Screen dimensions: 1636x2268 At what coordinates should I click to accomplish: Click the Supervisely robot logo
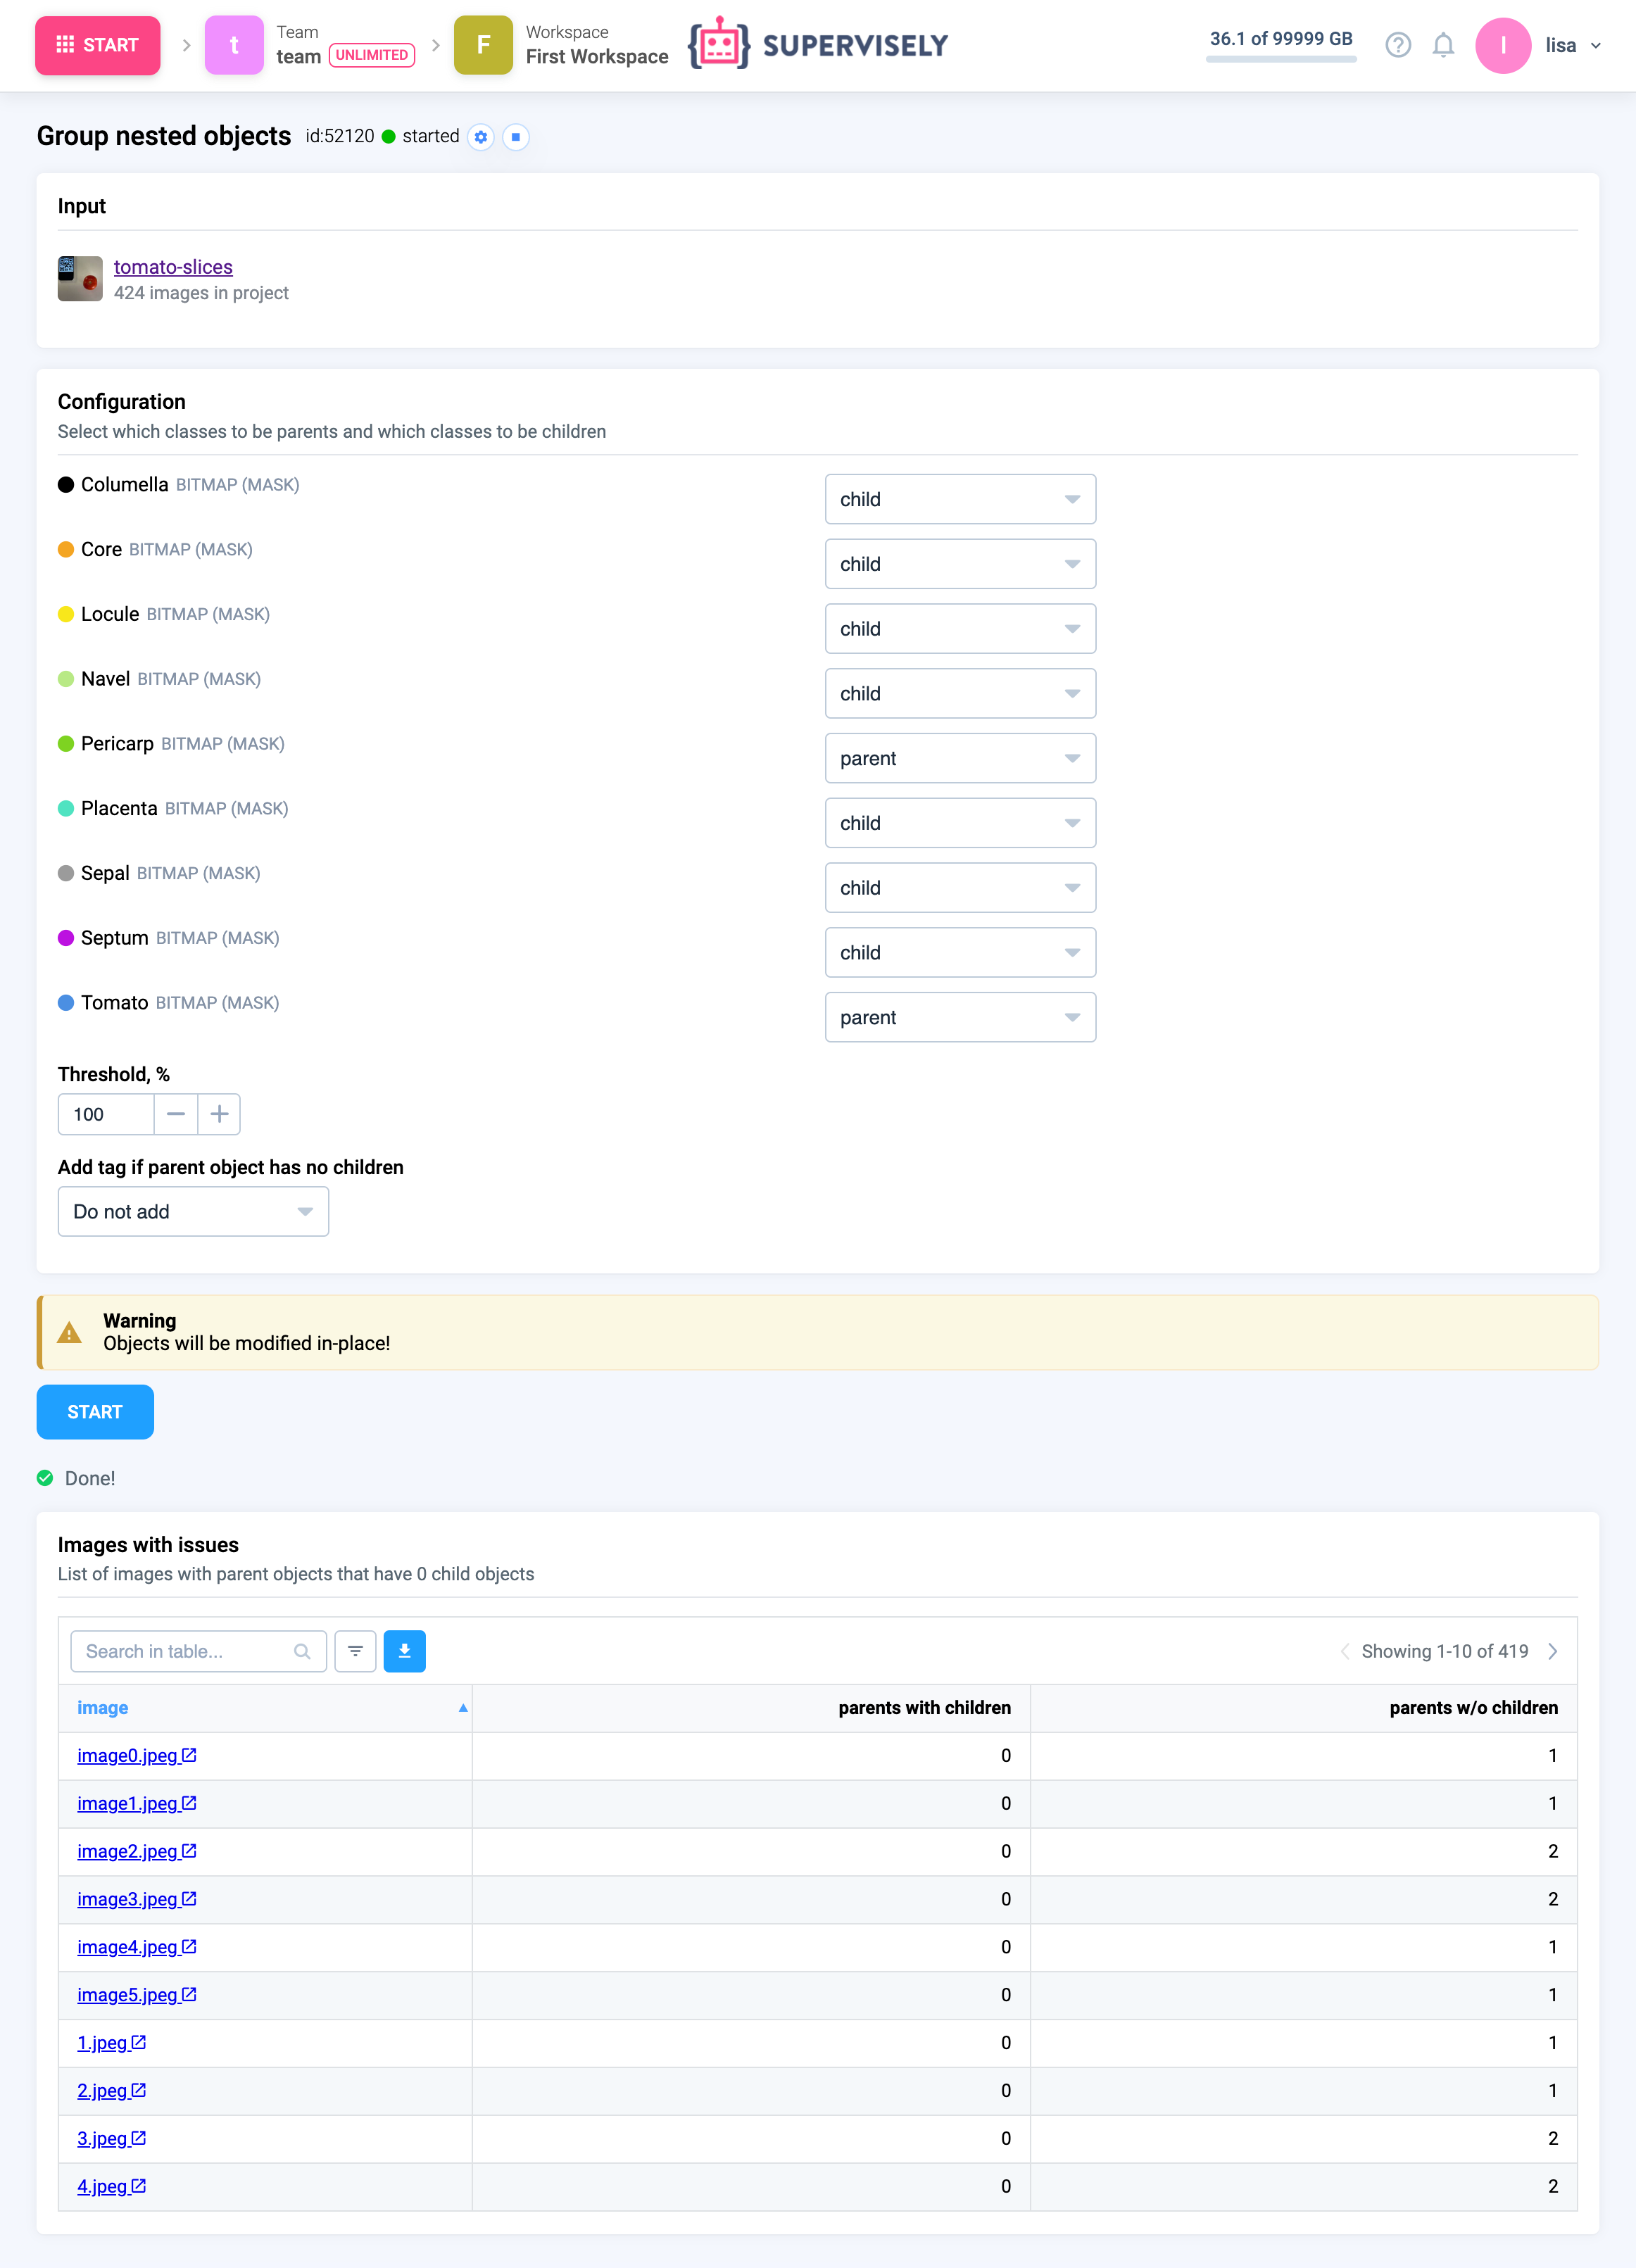719,45
